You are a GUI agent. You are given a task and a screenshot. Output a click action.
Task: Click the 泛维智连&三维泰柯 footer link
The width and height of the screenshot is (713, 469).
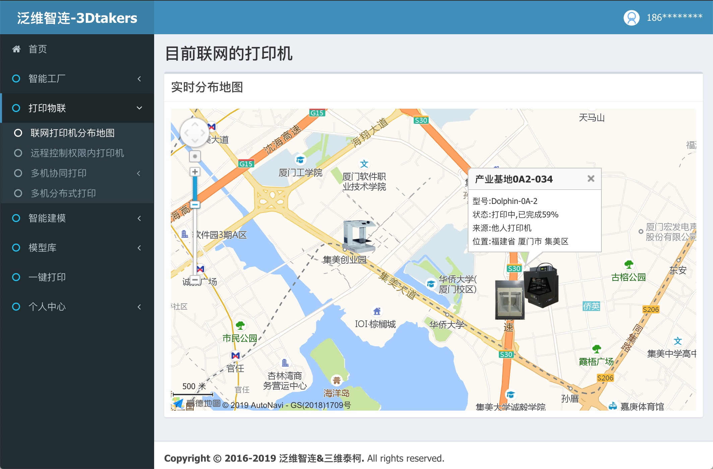[321, 458]
